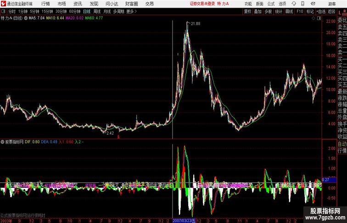
Task: Expand the MA indicator dropdown beside 特力A(日线)
Action: click(26, 18)
